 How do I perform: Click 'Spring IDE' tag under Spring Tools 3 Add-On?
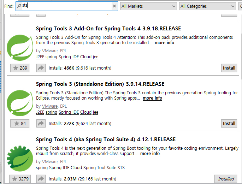tap(69, 57)
